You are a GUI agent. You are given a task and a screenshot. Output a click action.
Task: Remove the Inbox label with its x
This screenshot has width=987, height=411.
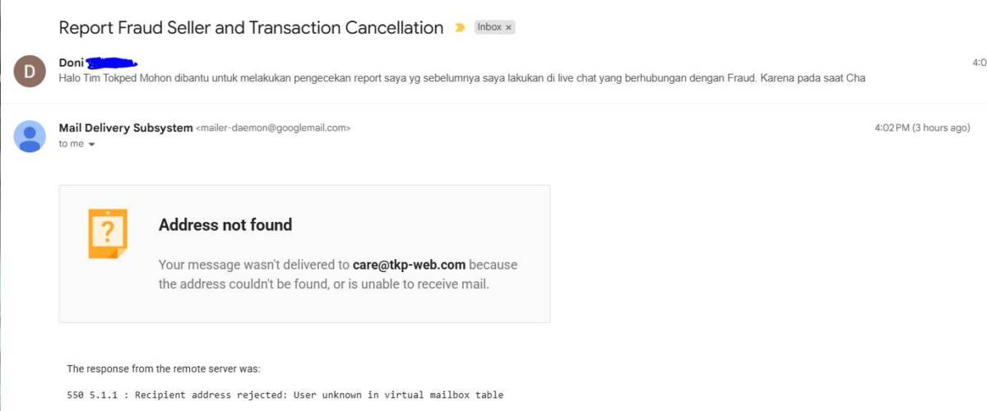(508, 27)
